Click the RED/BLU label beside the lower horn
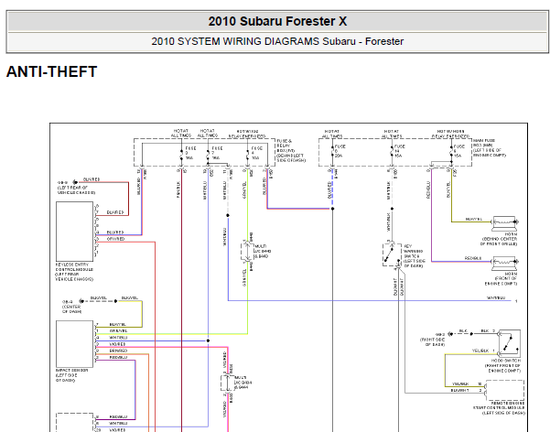Image resolution: width=550 pixels, height=432 pixels. [x=473, y=258]
